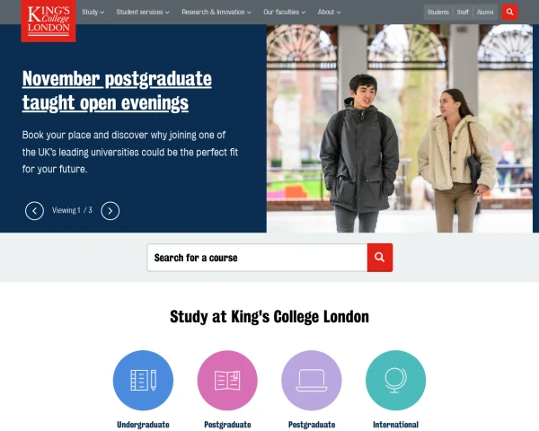Screen dimensions: 539x431
Task: Click the red course search button
Action: pyautogui.click(x=380, y=258)
